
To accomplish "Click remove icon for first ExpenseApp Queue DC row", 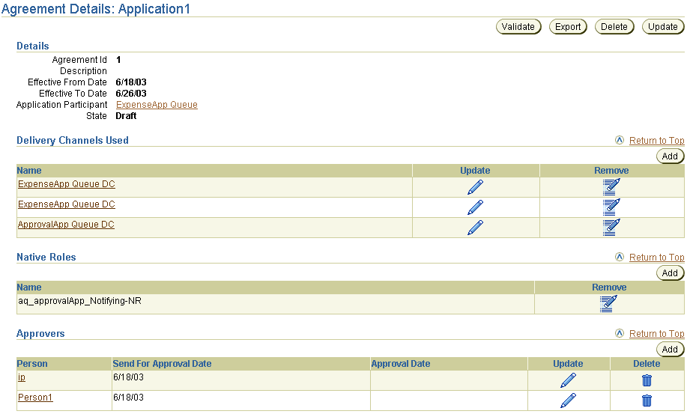I will 611,187.
